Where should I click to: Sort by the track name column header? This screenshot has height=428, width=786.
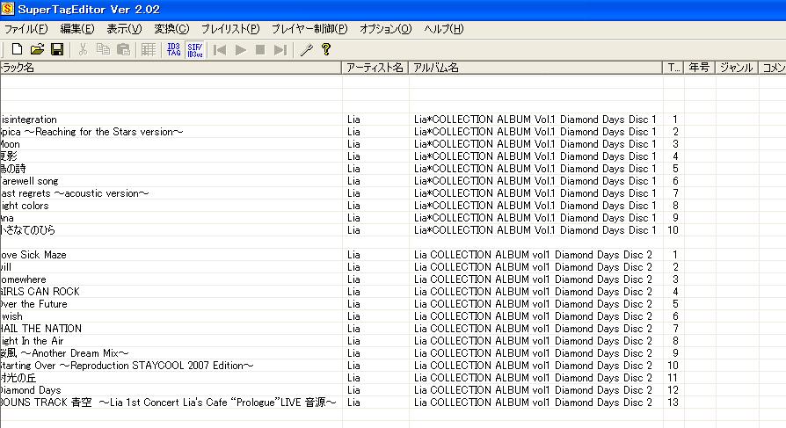click(171, 68)
